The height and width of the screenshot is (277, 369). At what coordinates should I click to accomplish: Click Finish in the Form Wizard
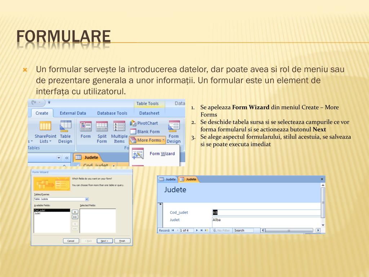122,241
